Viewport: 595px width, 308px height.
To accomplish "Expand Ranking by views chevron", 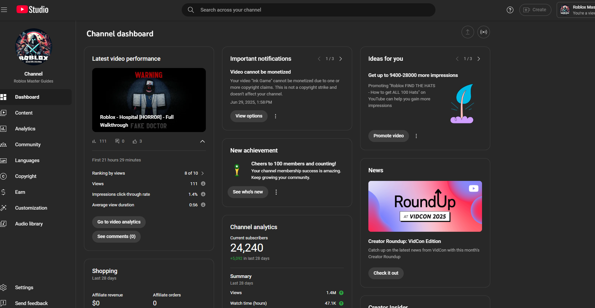I will 203,173.
